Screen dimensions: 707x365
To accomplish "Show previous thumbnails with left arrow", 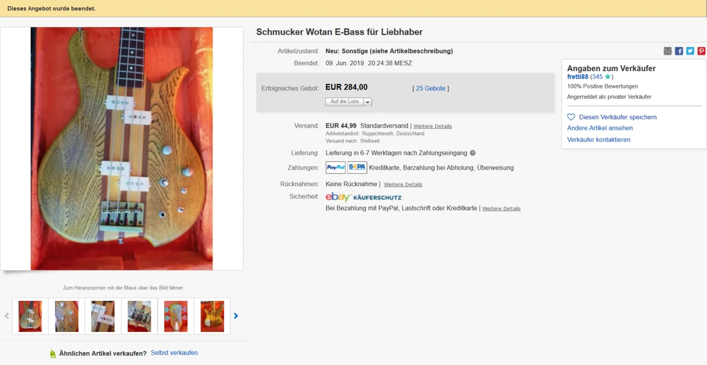I will (7, 316).
